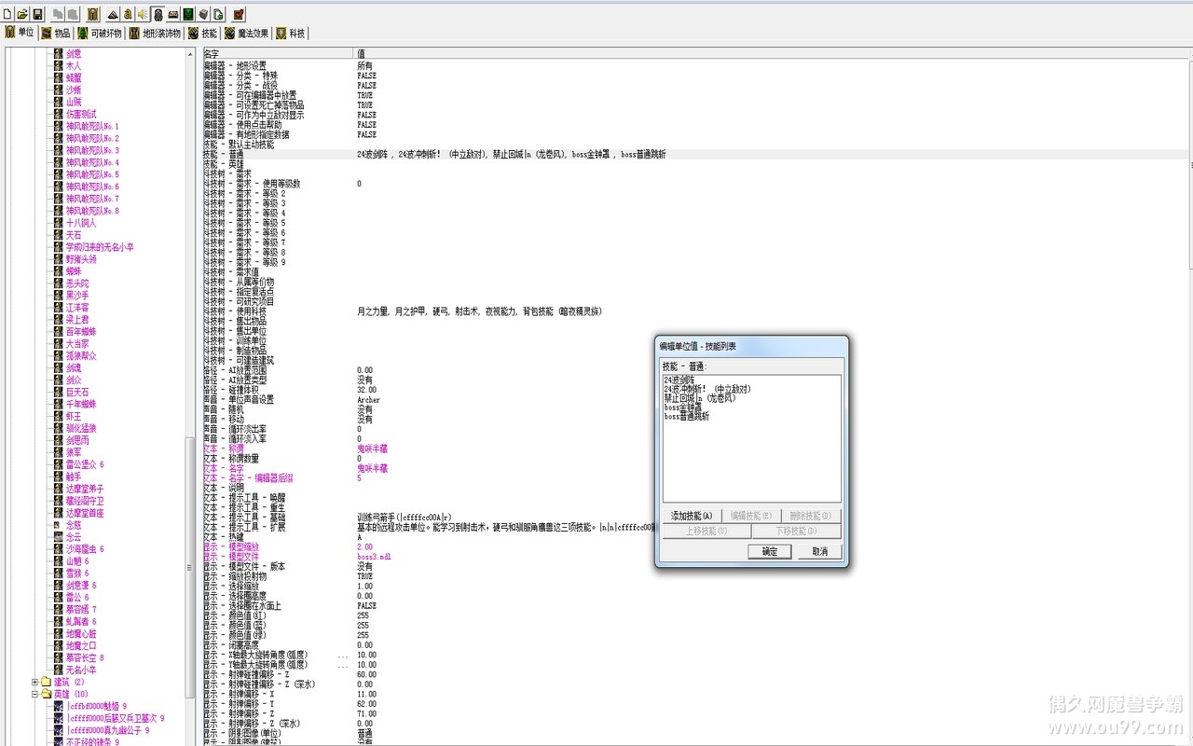Click the grayed 下移技能(D) button
Screen dimensions: 1193x746
point(796,532)
